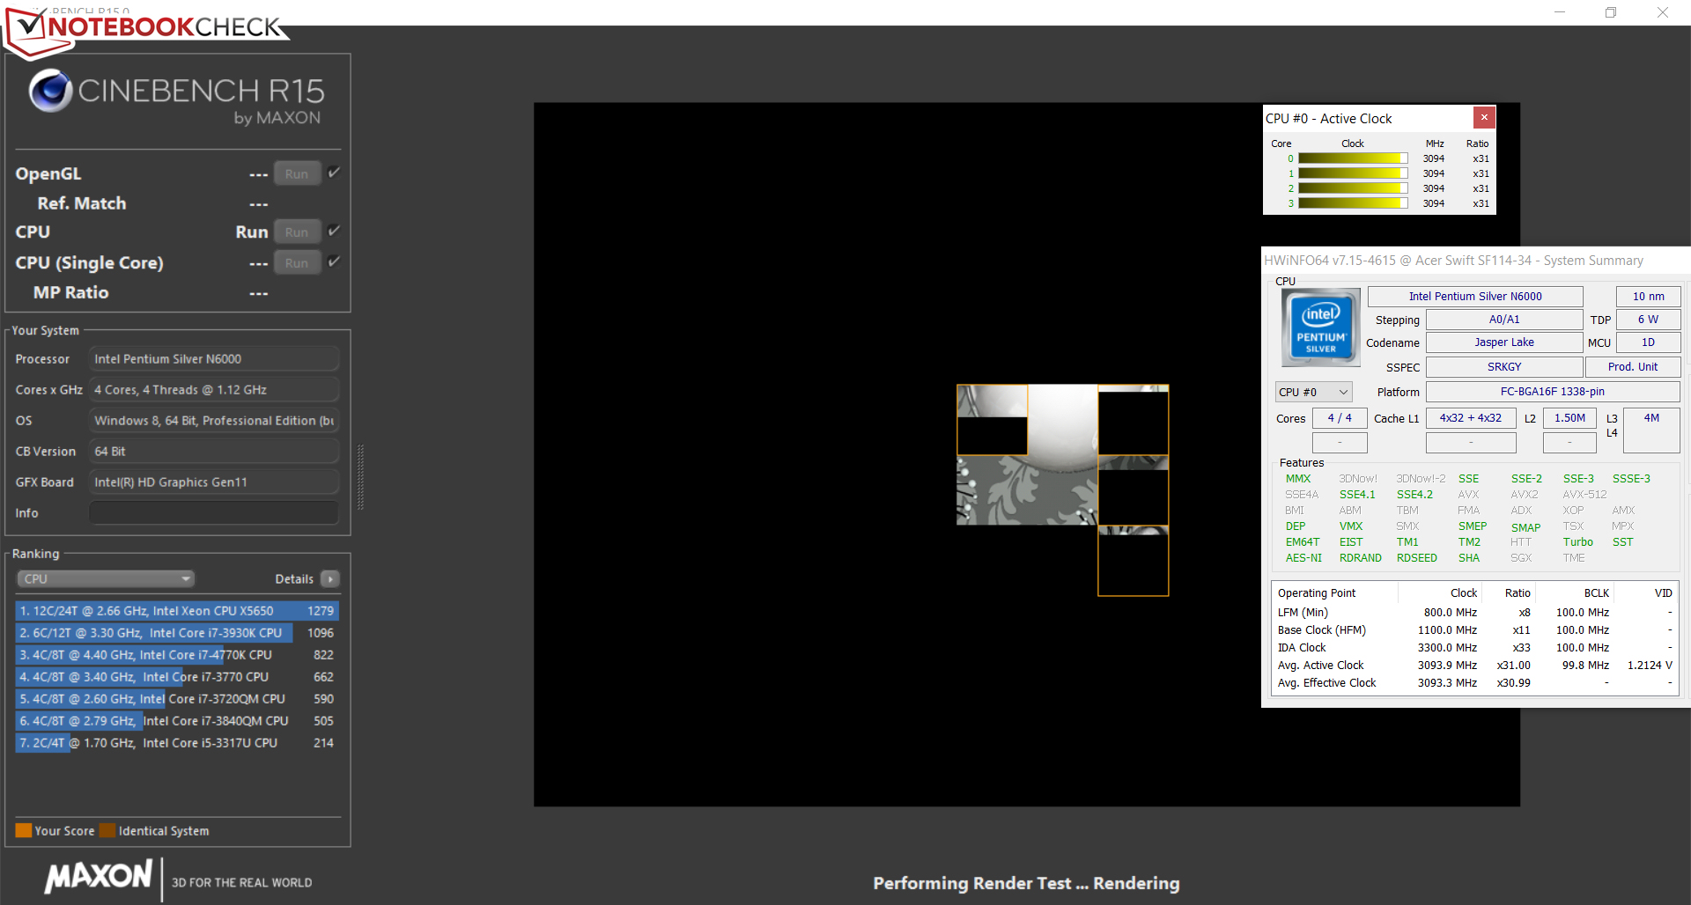This screenshot has width=1691, height=905.
Task: Click the Base Clock (HFM) row
Action: pyautogui.click(x=1475, y=630)
